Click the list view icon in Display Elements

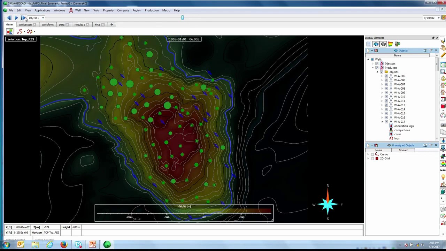[x=369, y=44]
